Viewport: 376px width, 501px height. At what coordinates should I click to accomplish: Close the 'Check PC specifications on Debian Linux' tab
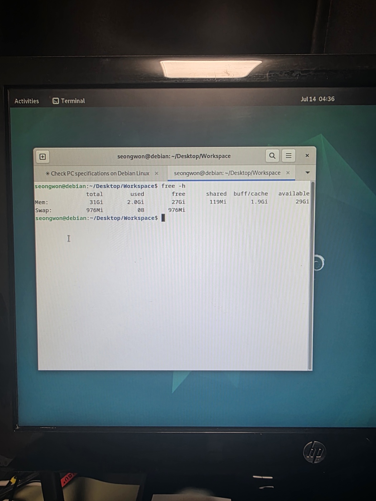[x=156, y=173]
